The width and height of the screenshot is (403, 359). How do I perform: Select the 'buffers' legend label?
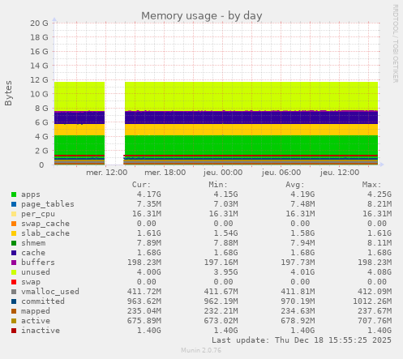tap(38, 263)
